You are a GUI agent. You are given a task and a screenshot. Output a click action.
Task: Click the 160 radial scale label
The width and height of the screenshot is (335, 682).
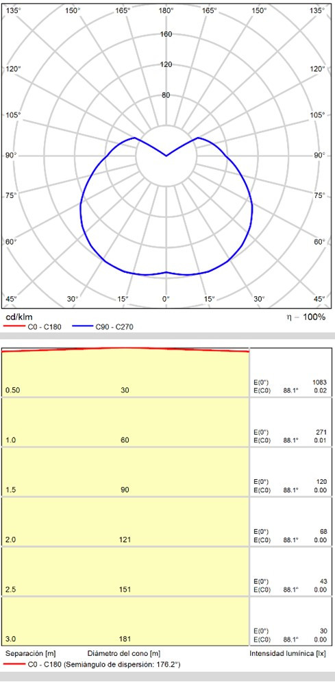166,34
